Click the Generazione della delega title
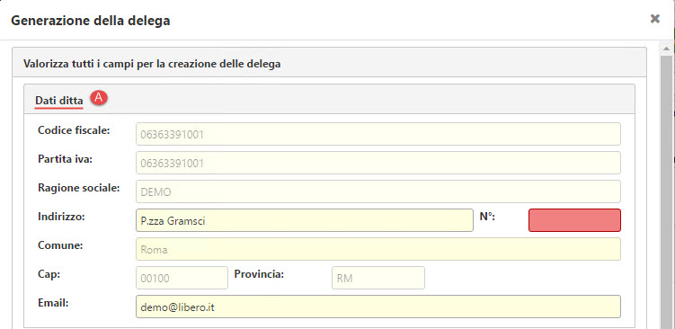Image resolution: width=675 pixels, height=329 pixels. click(x=91, y=21)
